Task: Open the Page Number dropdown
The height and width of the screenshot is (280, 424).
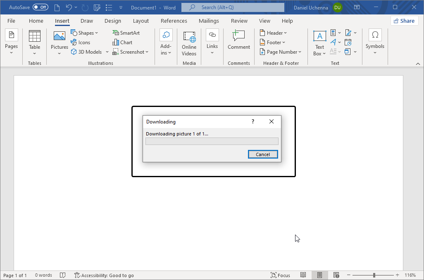Action: click(x=281, y=52)
